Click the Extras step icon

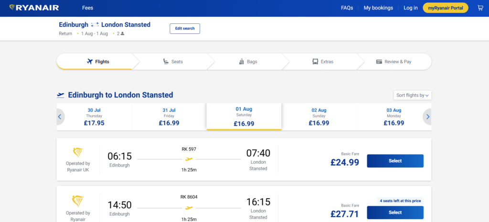(315, 62)
